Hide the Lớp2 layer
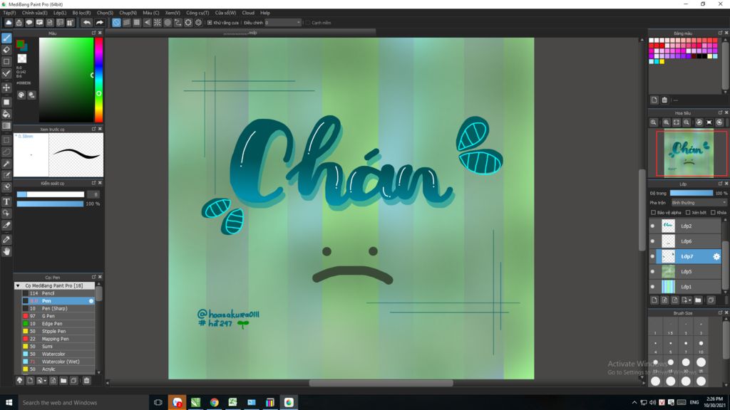The width and height of the screenshot is (730, 410). click(x=652, y=226)
